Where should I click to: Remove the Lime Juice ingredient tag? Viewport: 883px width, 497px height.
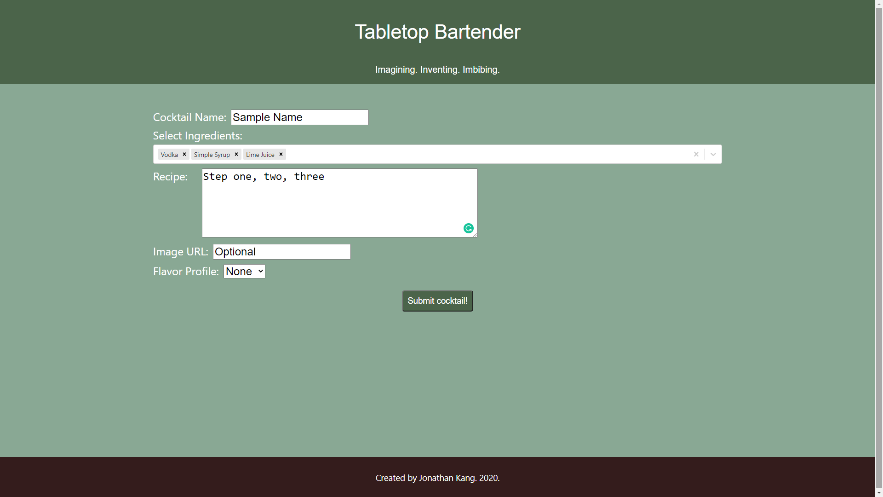click(x=281, y=154)
